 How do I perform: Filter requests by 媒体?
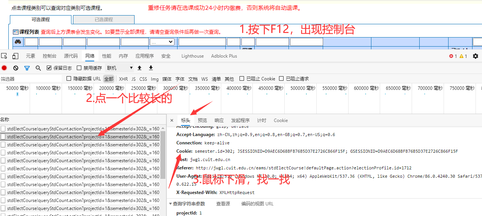167,79
